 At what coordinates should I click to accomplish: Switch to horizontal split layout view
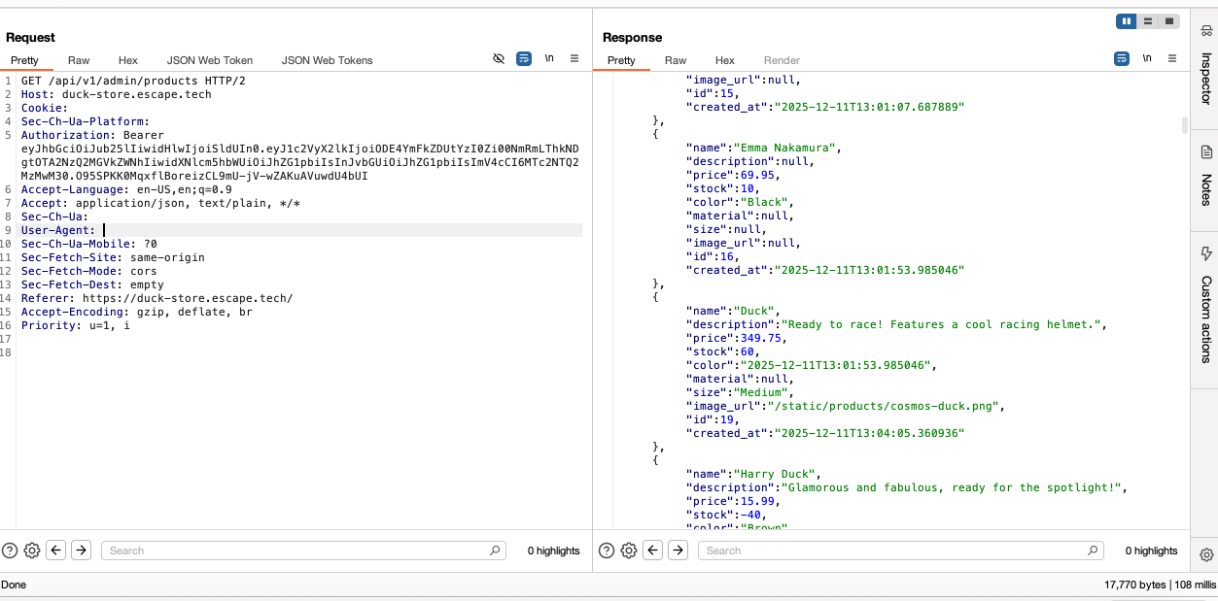[x=1148, y=20]
